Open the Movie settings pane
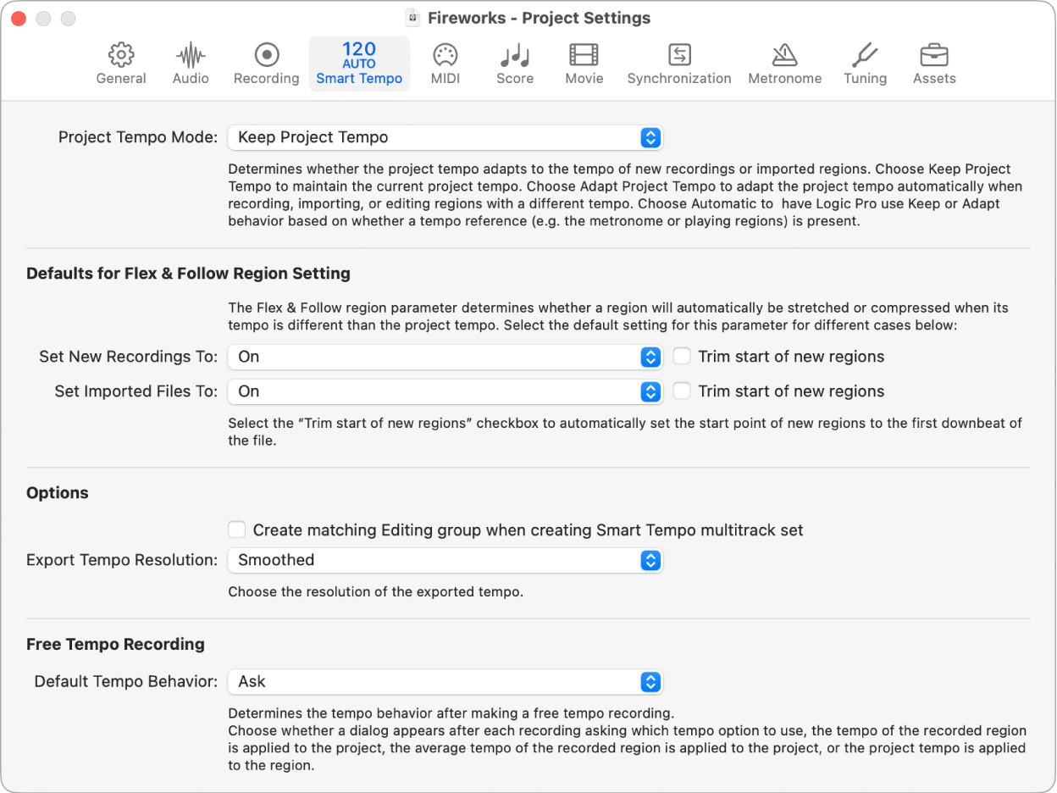The width and height of the screenshot is (1057, 793). pyautogui.click(x=584, y=64)
